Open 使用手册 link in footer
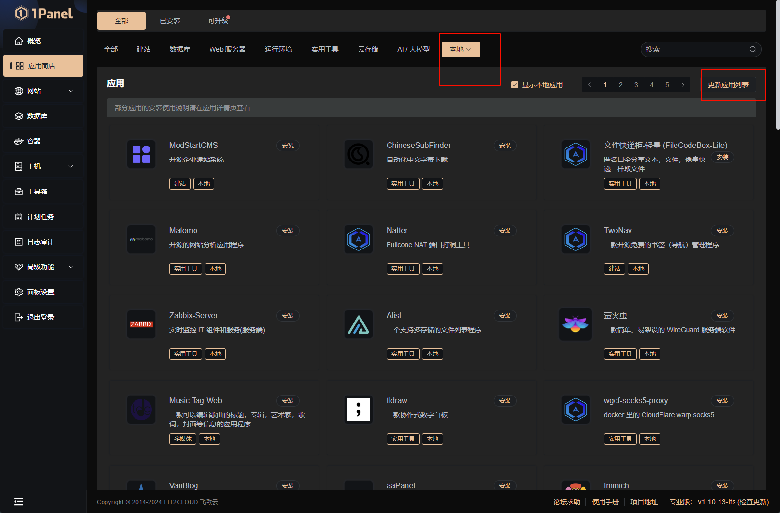 (605, 502)
